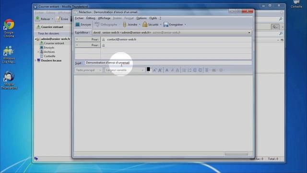Open Google Chrome desktop icon
The width and height of the screenshot is (307, 173).
tap(9, 28)
